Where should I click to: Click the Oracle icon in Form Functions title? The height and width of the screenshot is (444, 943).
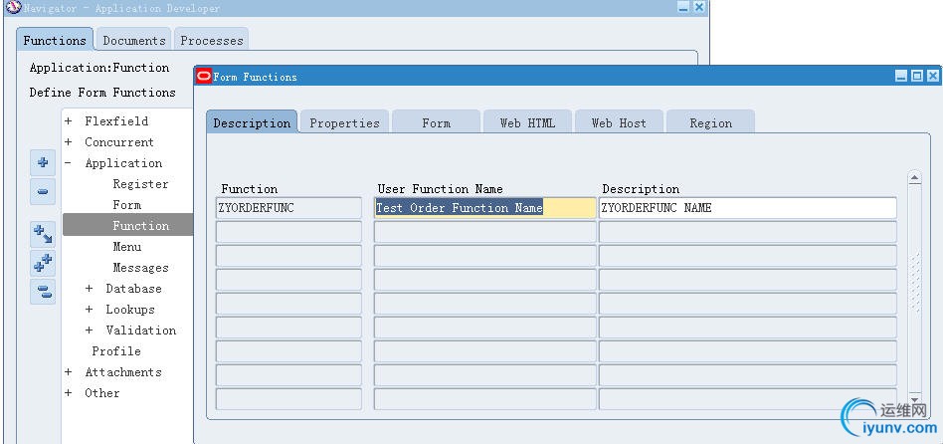point(204,76)
